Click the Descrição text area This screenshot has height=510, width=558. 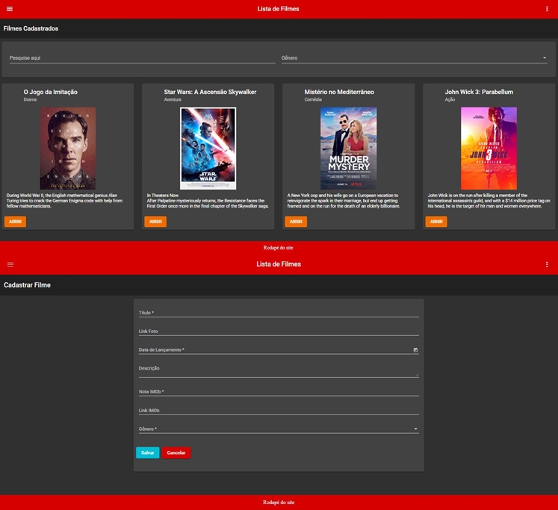(x=279, y=370)
